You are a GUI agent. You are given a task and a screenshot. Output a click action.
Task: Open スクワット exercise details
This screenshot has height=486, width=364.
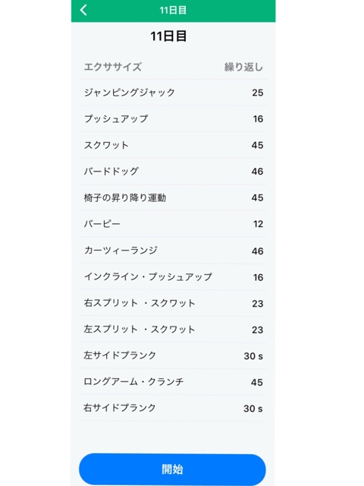pyautogui.click(x=174, y=145)
